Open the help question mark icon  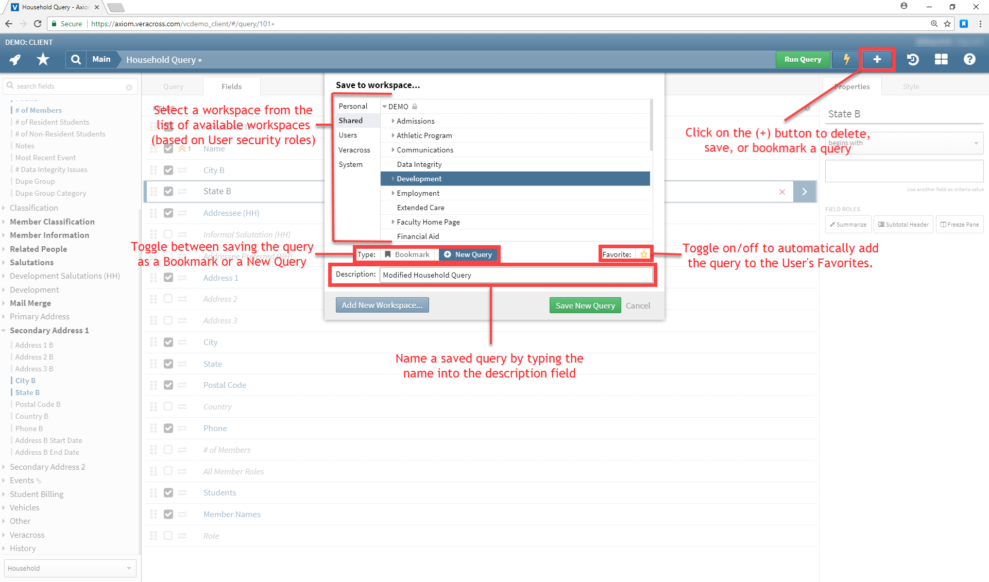click(x=969, y=60)
